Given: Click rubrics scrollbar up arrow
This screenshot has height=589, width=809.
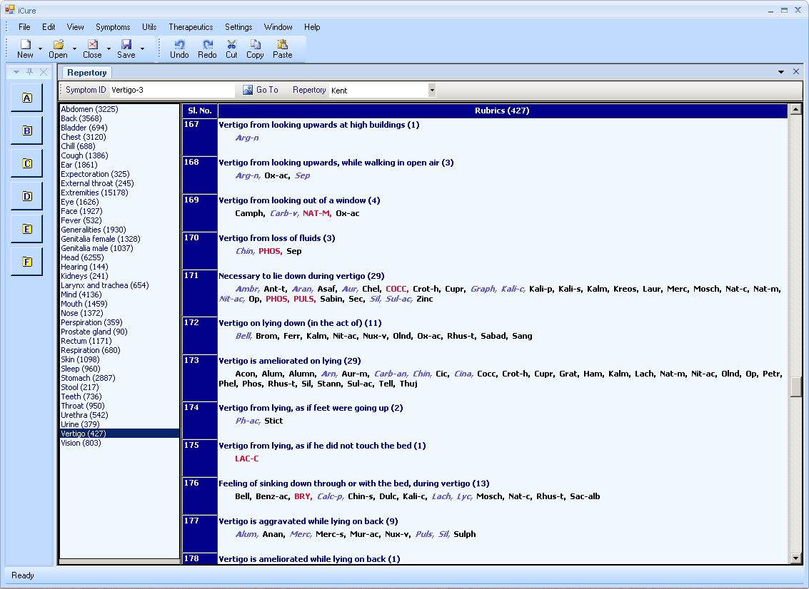Looking at the screenshot, I should click(x=795, y=108).
